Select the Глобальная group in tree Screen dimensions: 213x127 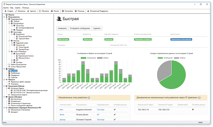15,73
